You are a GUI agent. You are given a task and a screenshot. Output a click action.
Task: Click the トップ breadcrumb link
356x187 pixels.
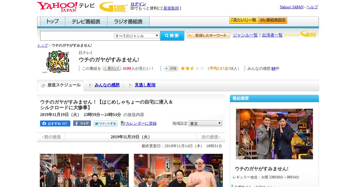coord(42,45)
